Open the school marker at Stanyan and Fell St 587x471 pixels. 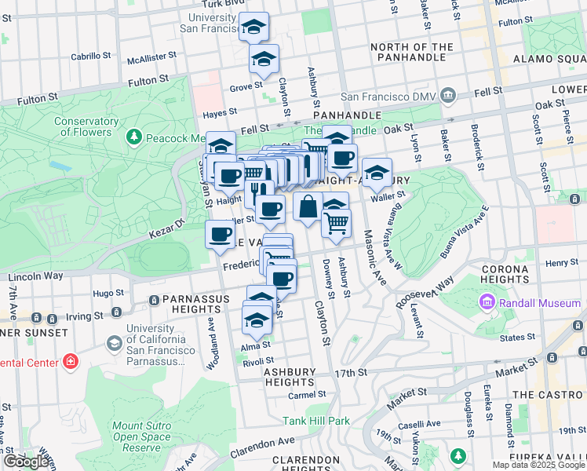click(221, 143)
